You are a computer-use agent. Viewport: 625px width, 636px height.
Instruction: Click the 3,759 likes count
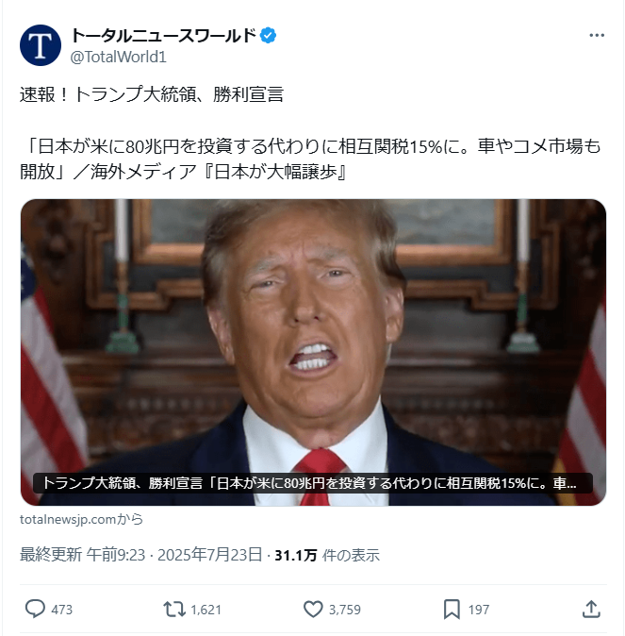[345, 610]
